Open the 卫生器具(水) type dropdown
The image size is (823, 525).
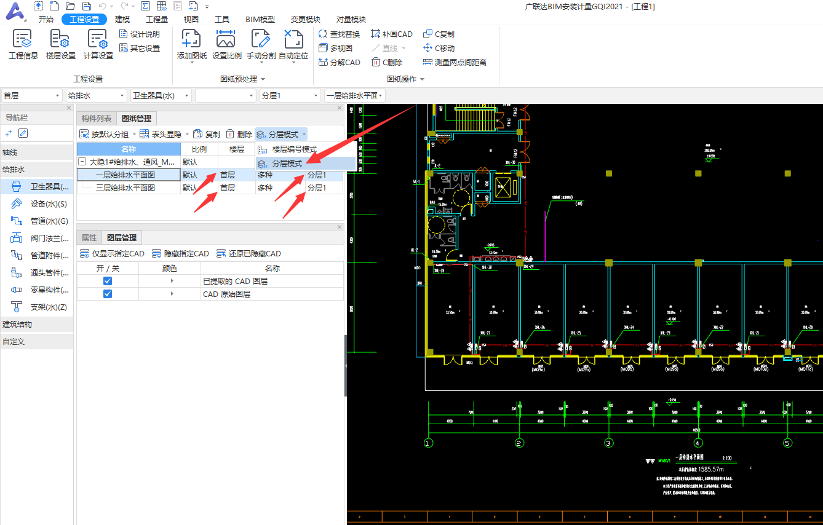[x=161, y=95]
